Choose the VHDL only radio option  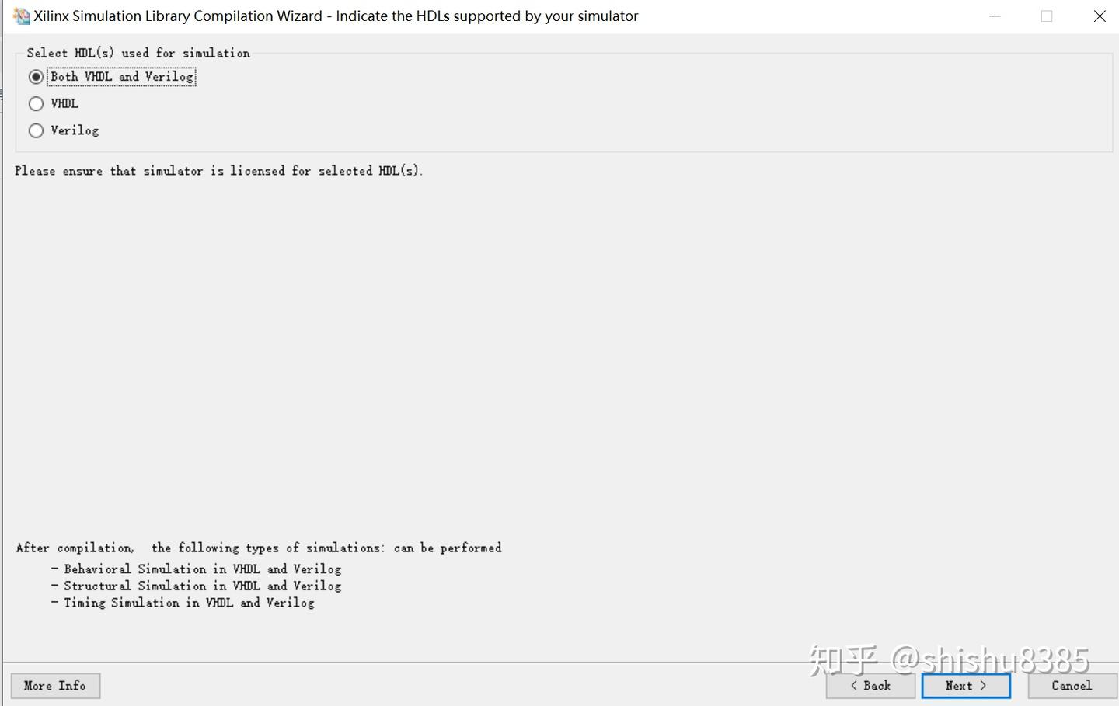(36, 103)
